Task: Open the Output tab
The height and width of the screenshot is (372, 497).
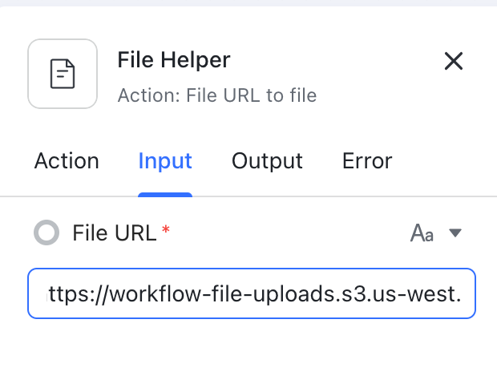Action: click(x=267, y=161)
